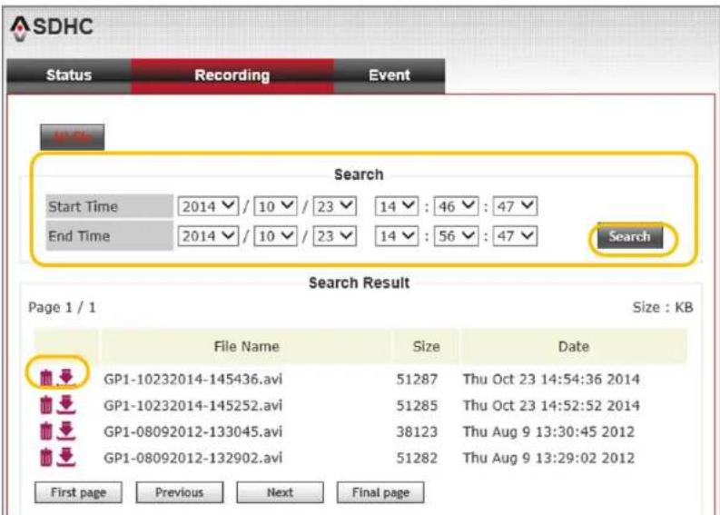Download file GP1-08092012-132902.avi
This screenshot has width=720, height=515.
pos(66,457)
